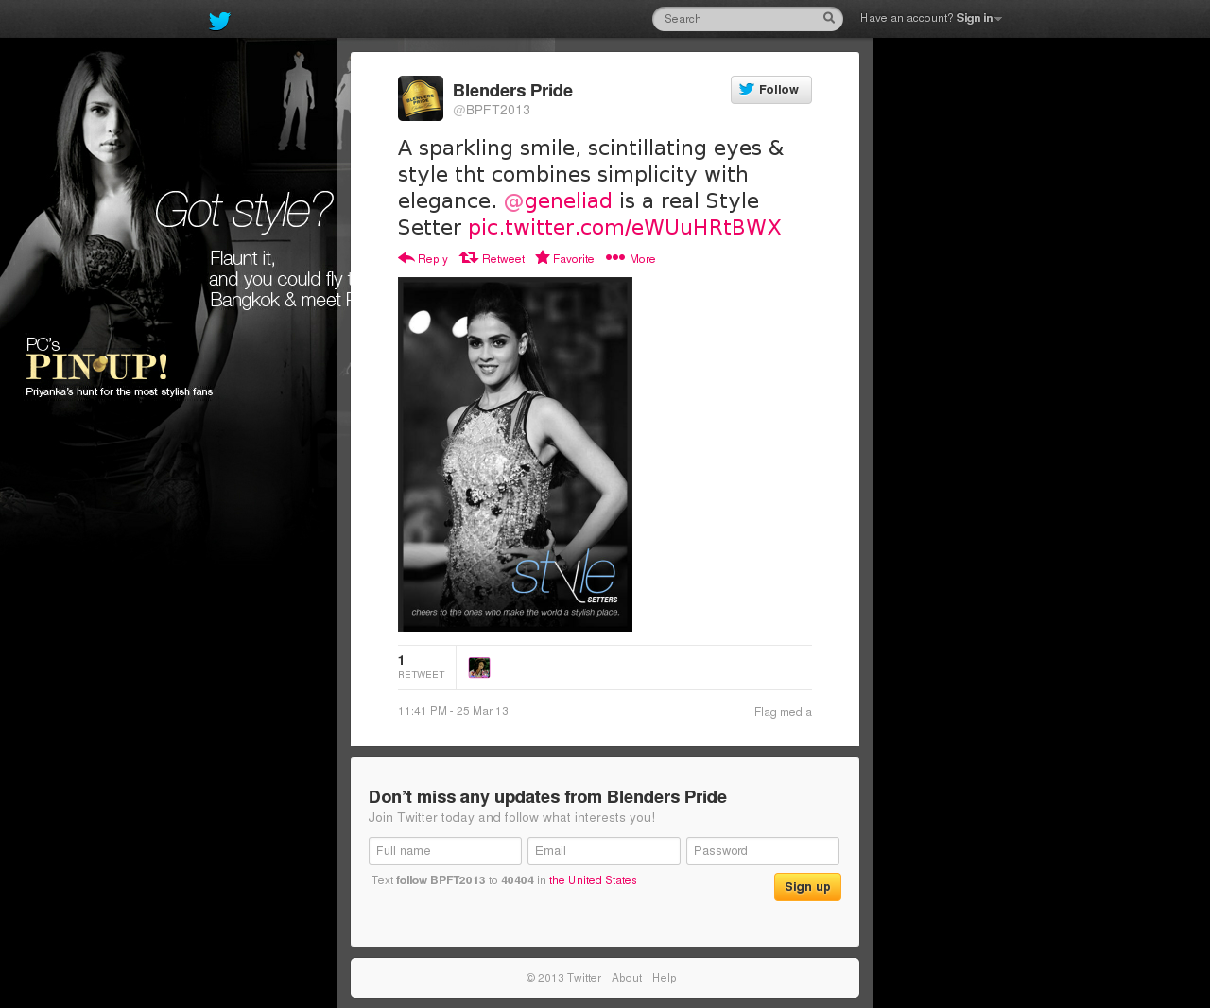Click the search magnifier icon

pyautogui.click(x=829, y=18)
